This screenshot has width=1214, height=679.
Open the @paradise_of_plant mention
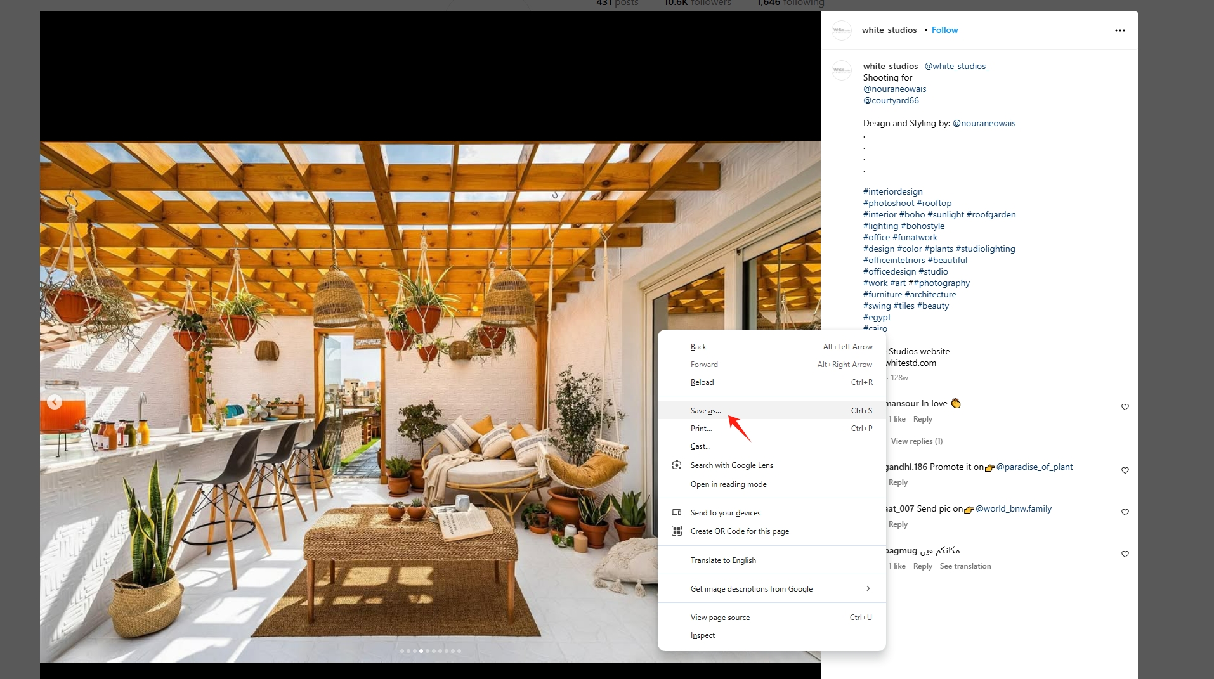(x=1034, y=467)
